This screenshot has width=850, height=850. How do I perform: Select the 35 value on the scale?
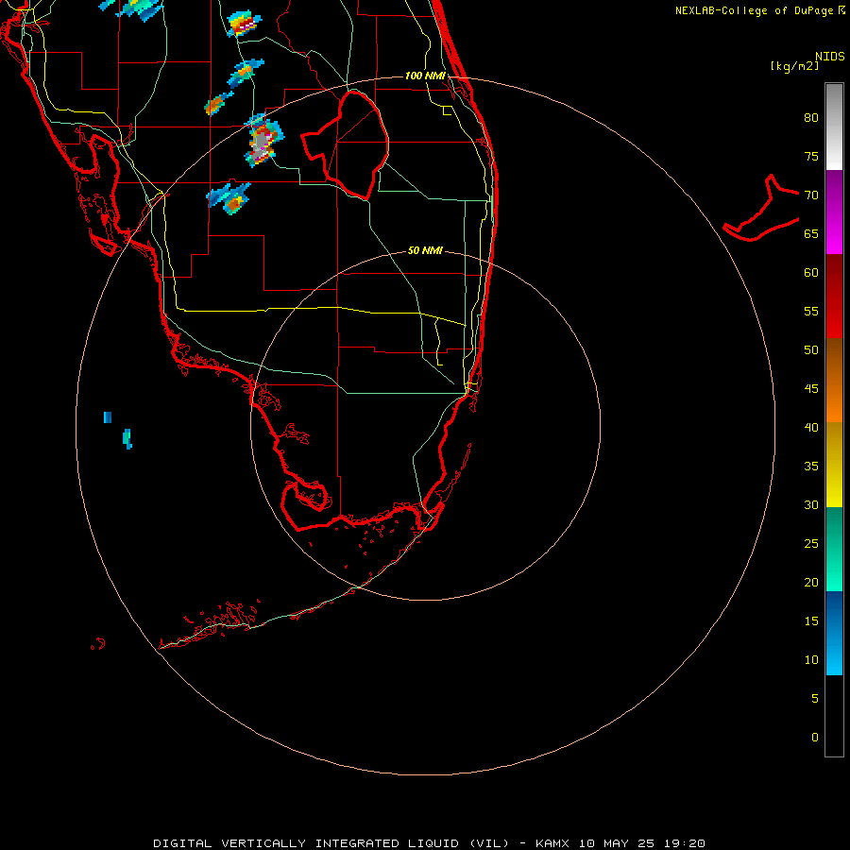pos(811,467)
